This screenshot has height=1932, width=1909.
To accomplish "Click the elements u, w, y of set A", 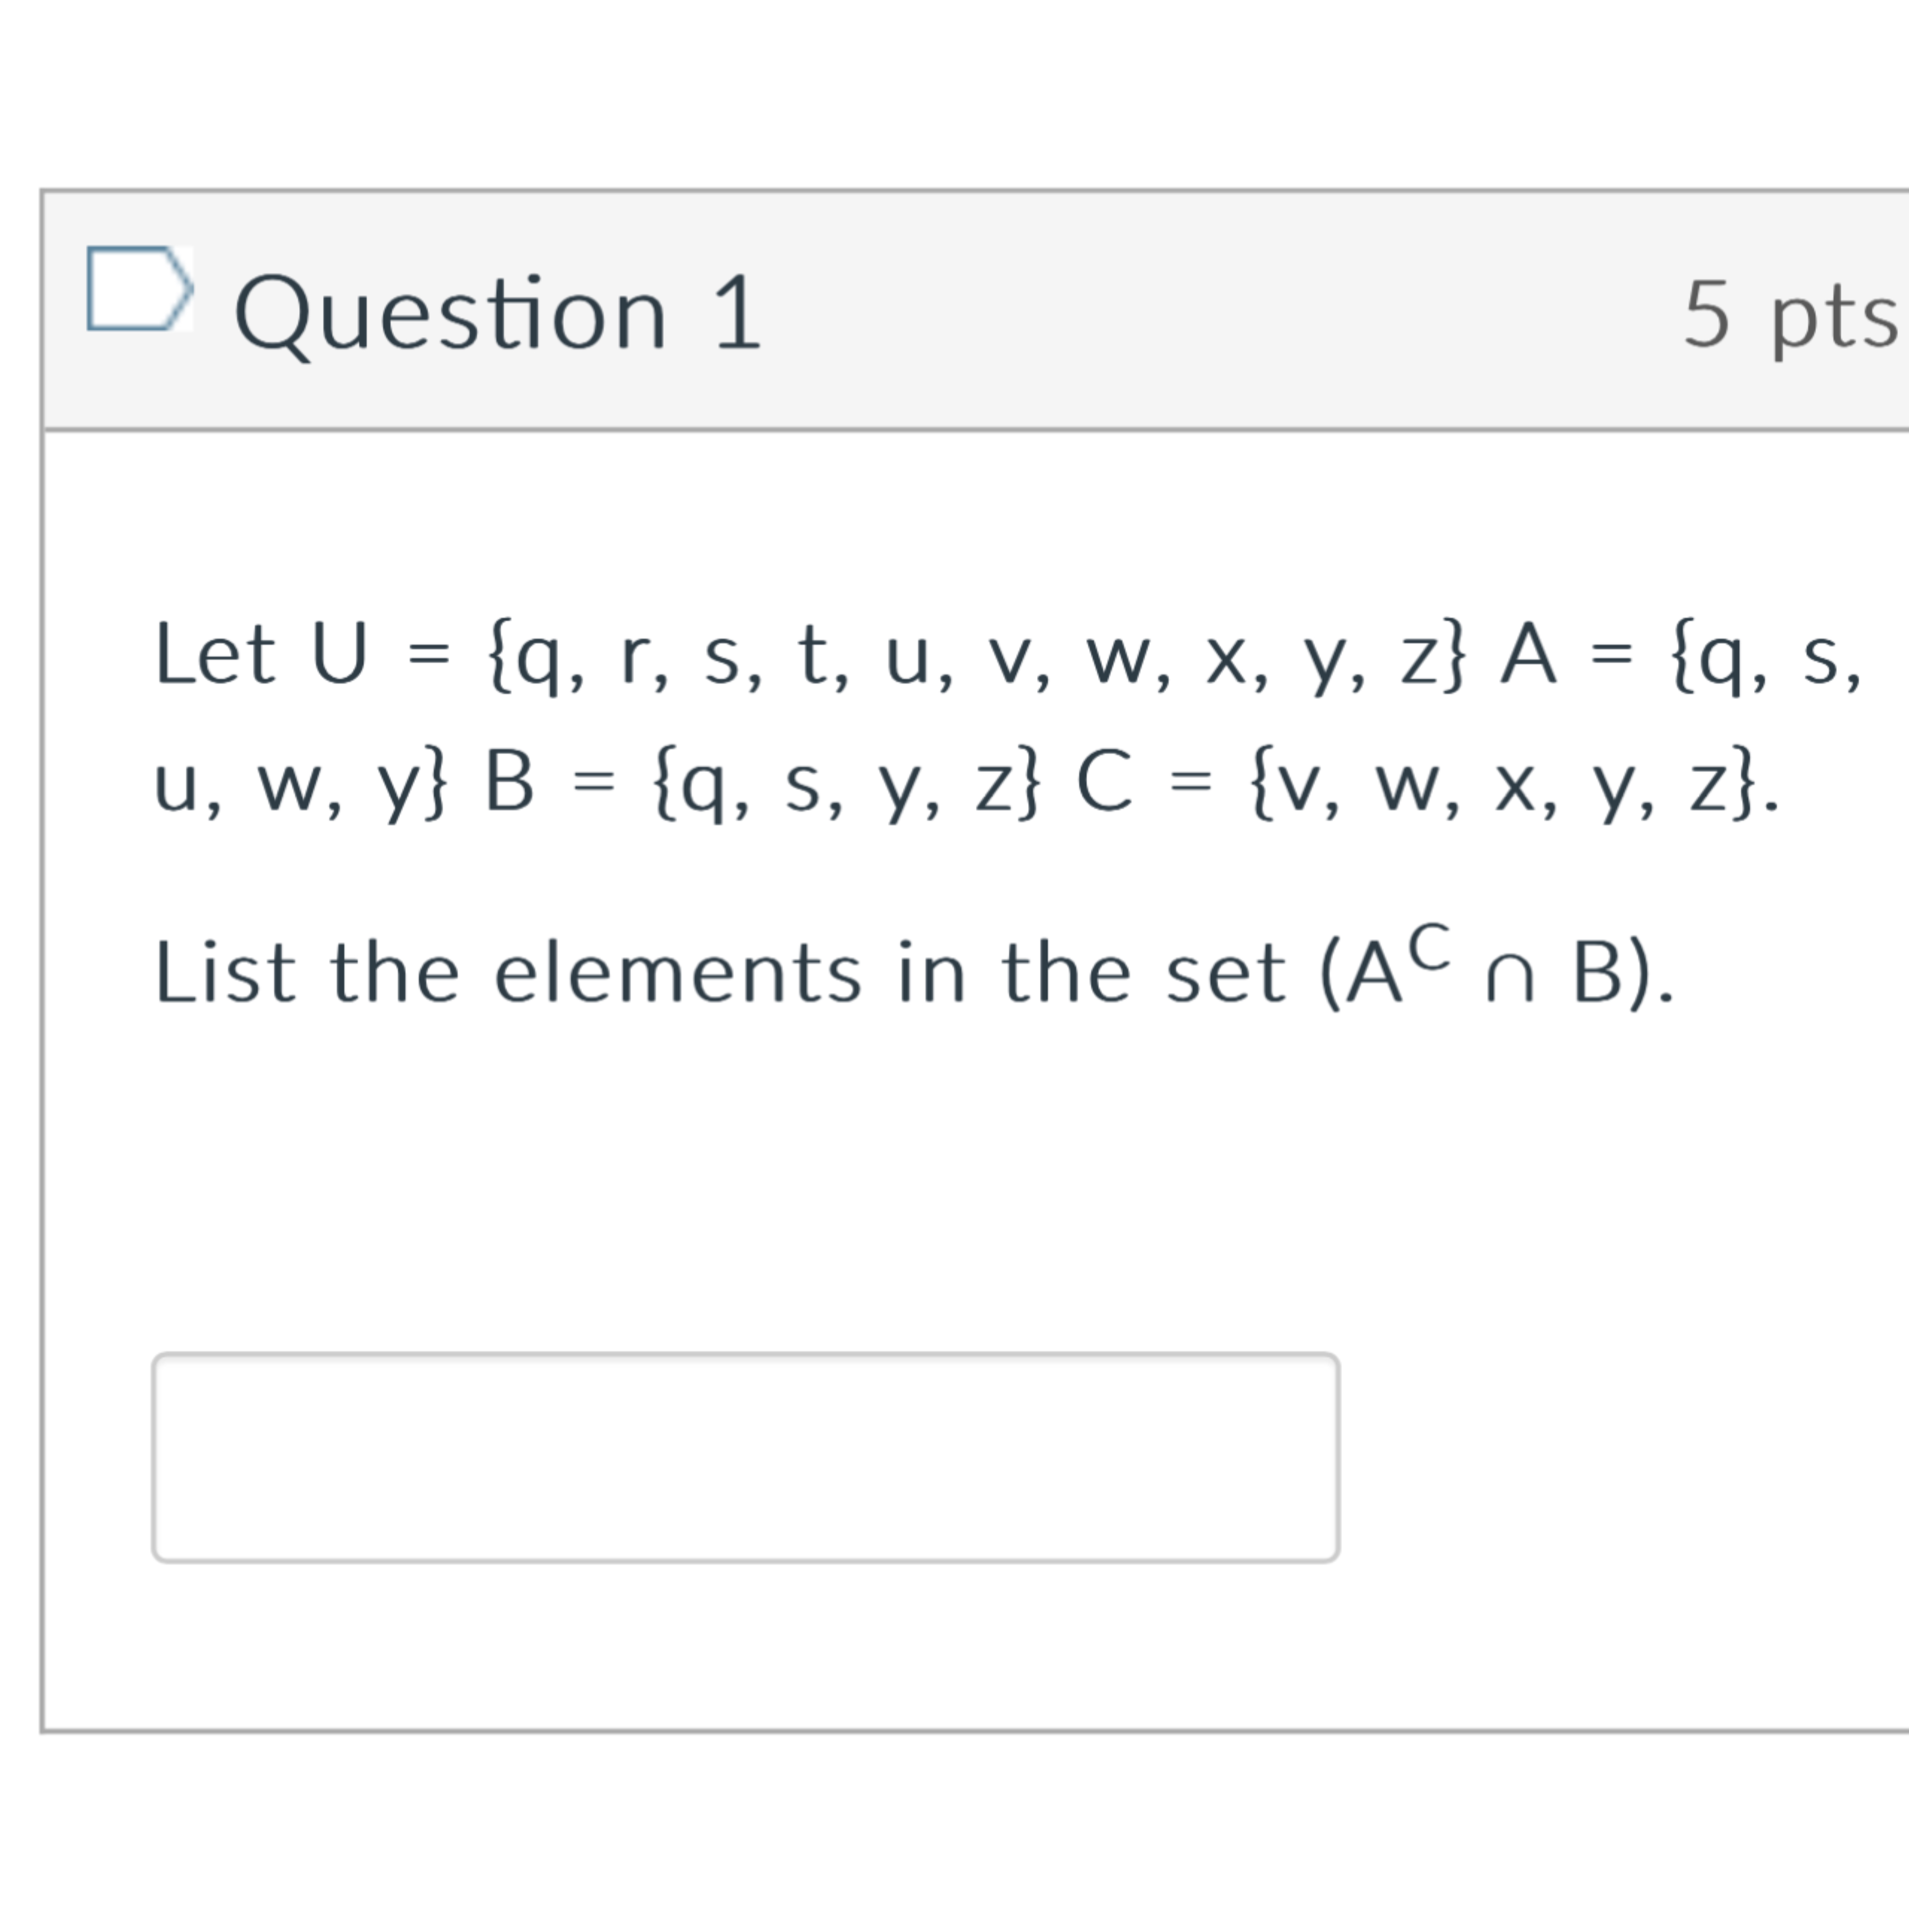I will [x=299, y=783].
